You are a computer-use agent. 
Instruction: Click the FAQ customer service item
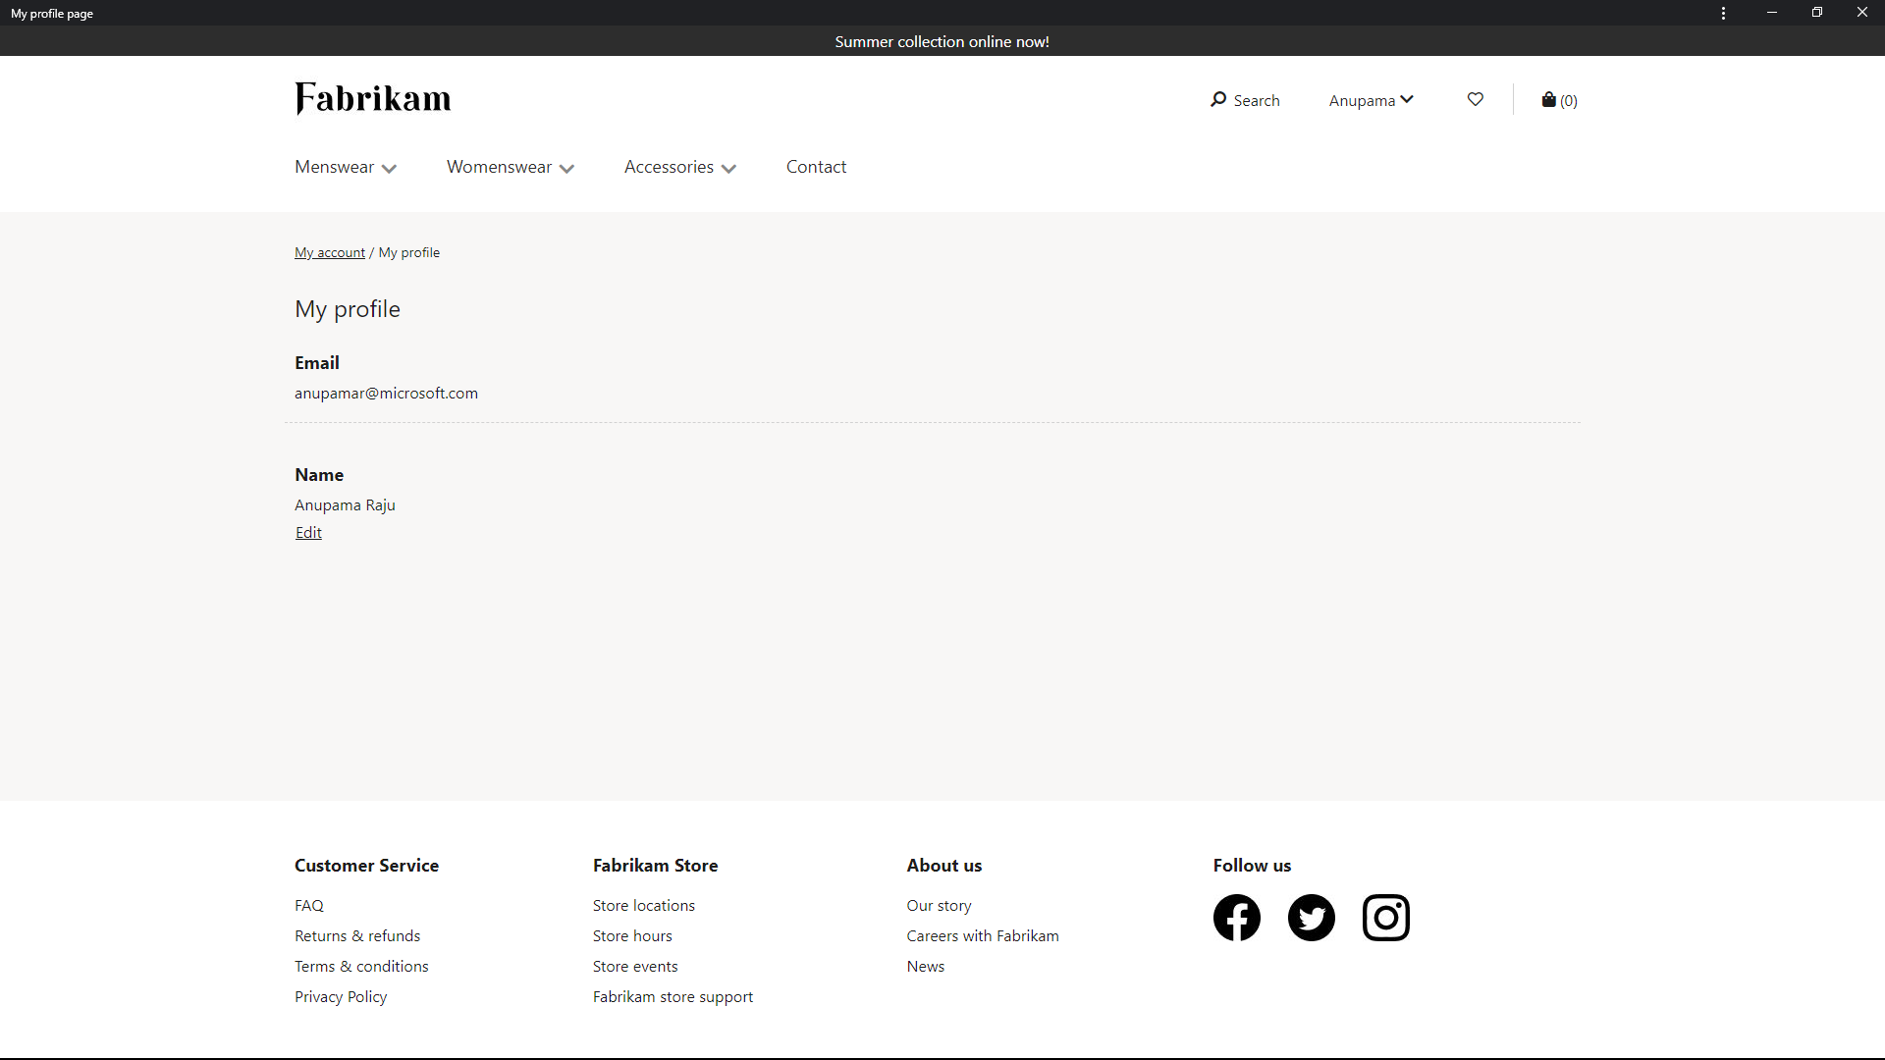click(x=308, y=905)
